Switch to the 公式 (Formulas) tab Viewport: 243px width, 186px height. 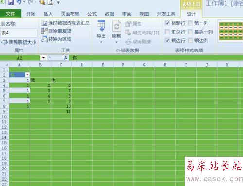[92, 14]
